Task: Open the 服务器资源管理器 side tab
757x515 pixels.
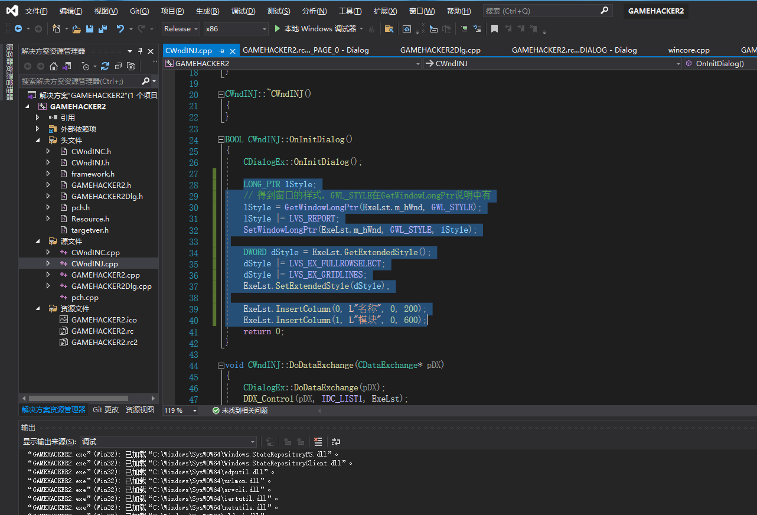Action: point(9,71)
